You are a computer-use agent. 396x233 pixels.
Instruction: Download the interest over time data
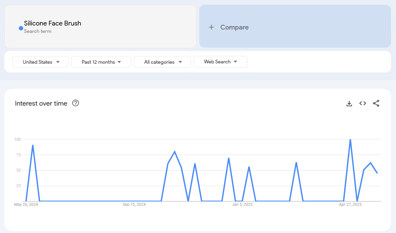click(349, 104)
